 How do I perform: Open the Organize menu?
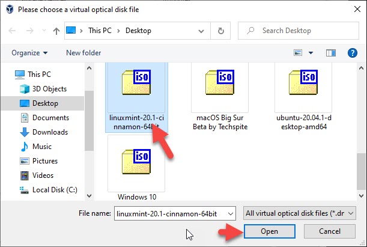pos(28,53)
